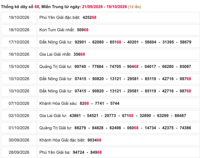Select number 85168 in the 17/10/2026 row
200x158 pixels.
pyautogui.click(x=115, y=42)
